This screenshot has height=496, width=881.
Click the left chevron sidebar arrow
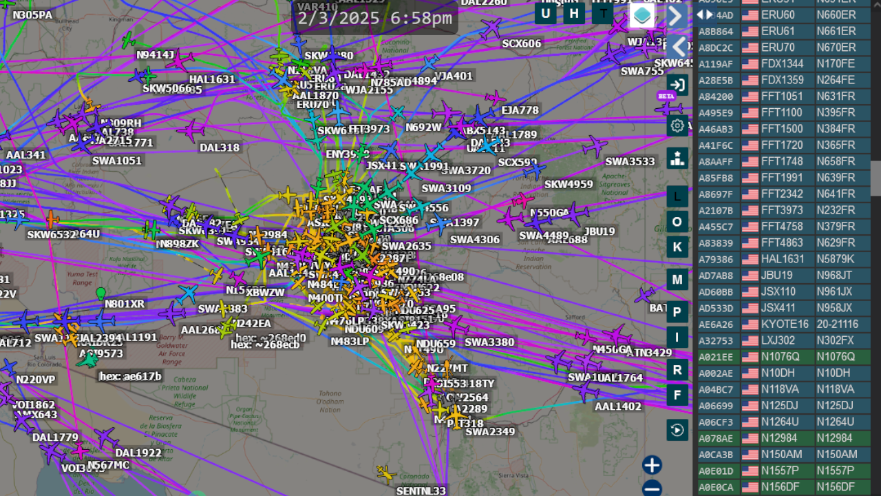677,47
